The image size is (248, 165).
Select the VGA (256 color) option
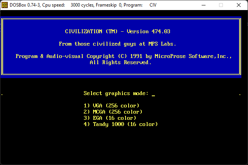[x=111, y=105]
